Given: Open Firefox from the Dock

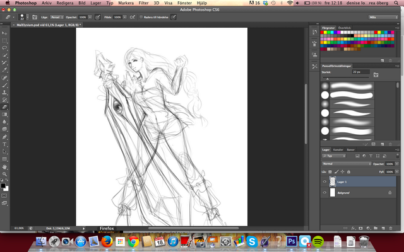Looking at the screenshot, I should point(107,242).
